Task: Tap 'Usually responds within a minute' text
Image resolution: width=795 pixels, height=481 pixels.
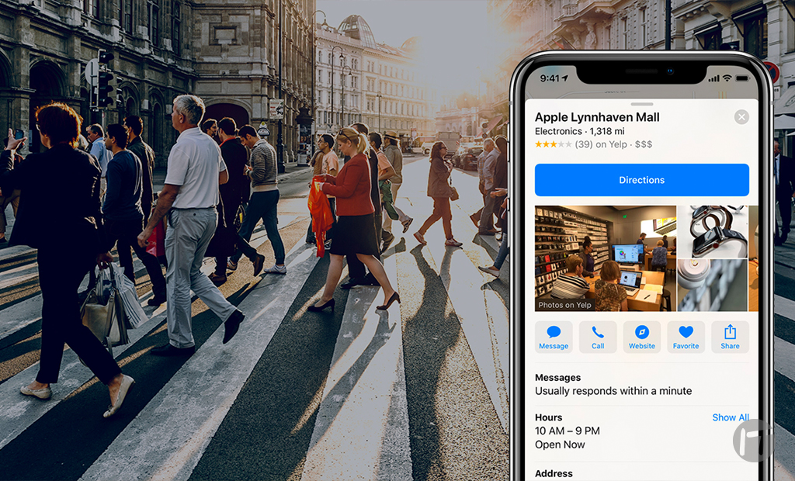Action: [x=613, y=391]
